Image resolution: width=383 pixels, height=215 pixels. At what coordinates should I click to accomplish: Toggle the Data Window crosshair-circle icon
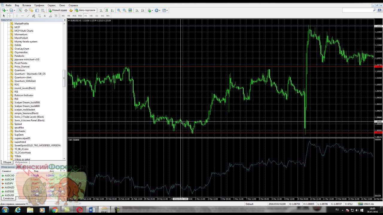coord(26,10)
